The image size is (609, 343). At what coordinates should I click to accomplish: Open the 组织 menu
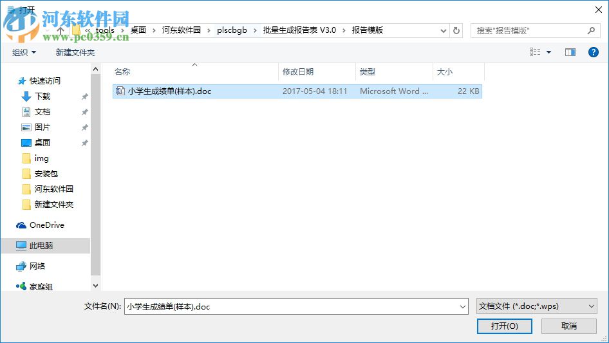[x=24, y=52]
